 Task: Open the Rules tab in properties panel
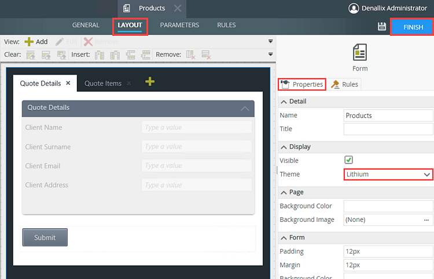point(344,84)
